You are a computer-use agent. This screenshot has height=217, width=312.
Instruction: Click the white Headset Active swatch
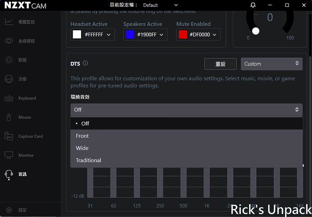[x=77, y=35]
